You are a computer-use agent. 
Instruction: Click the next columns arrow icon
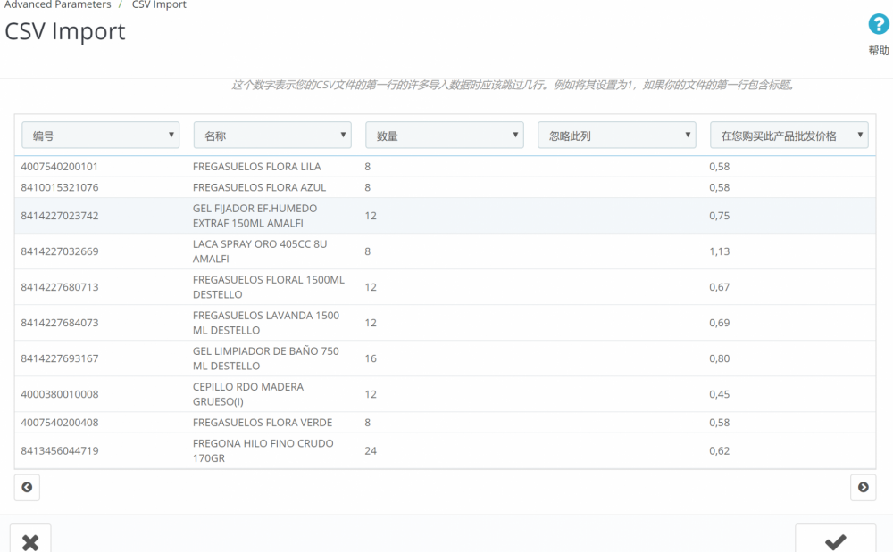point(863,487)
